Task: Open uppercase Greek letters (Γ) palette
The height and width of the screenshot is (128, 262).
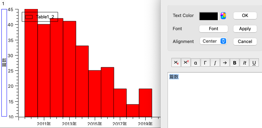Action: pos(205,62)
